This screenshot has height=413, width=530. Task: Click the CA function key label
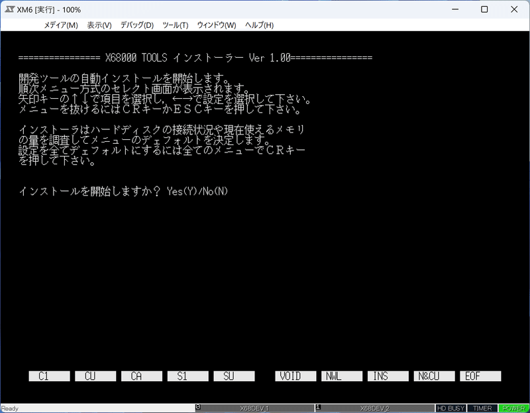[x=142, y=376]
